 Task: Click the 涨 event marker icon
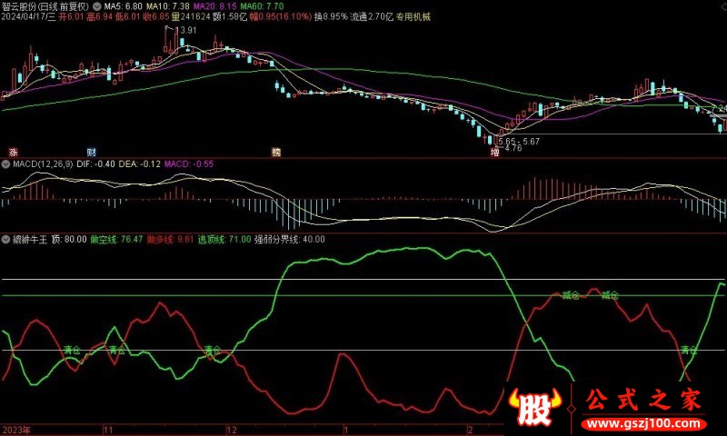[14, 152]
